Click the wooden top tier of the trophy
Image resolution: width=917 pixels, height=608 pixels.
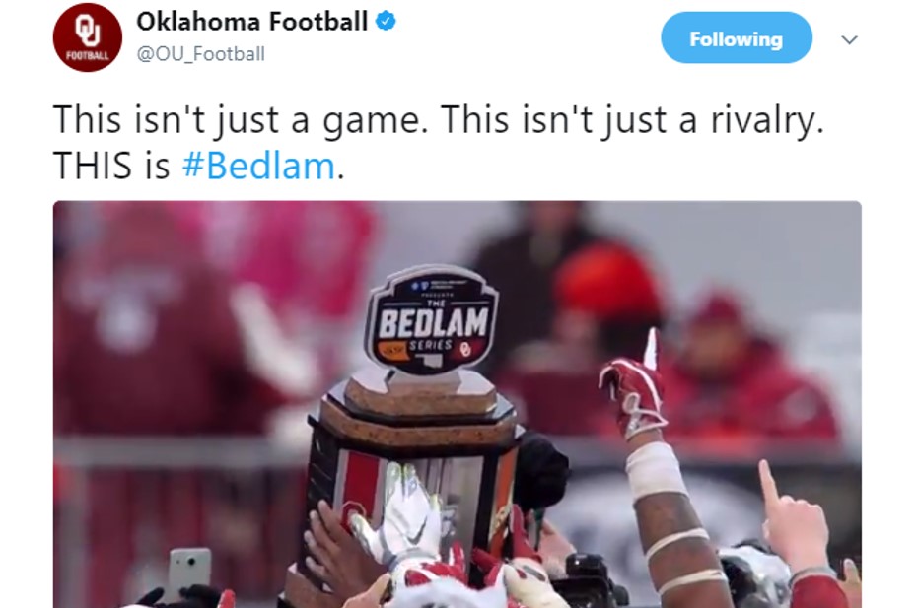pyautogui.click(x=418, y=393)
